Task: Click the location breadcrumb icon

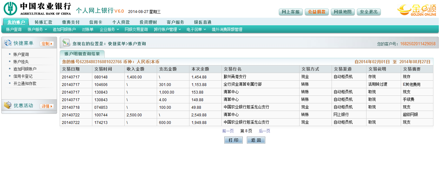Action: 66,43
